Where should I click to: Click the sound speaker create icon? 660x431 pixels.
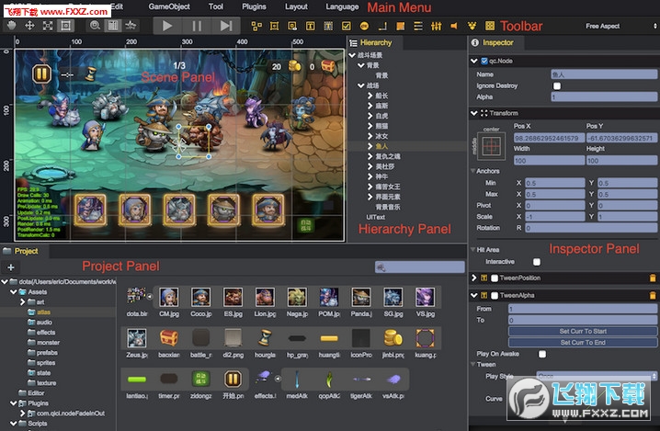[x=454, y=26]
